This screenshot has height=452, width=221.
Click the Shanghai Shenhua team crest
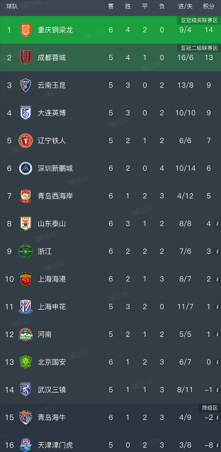[26, 306]
